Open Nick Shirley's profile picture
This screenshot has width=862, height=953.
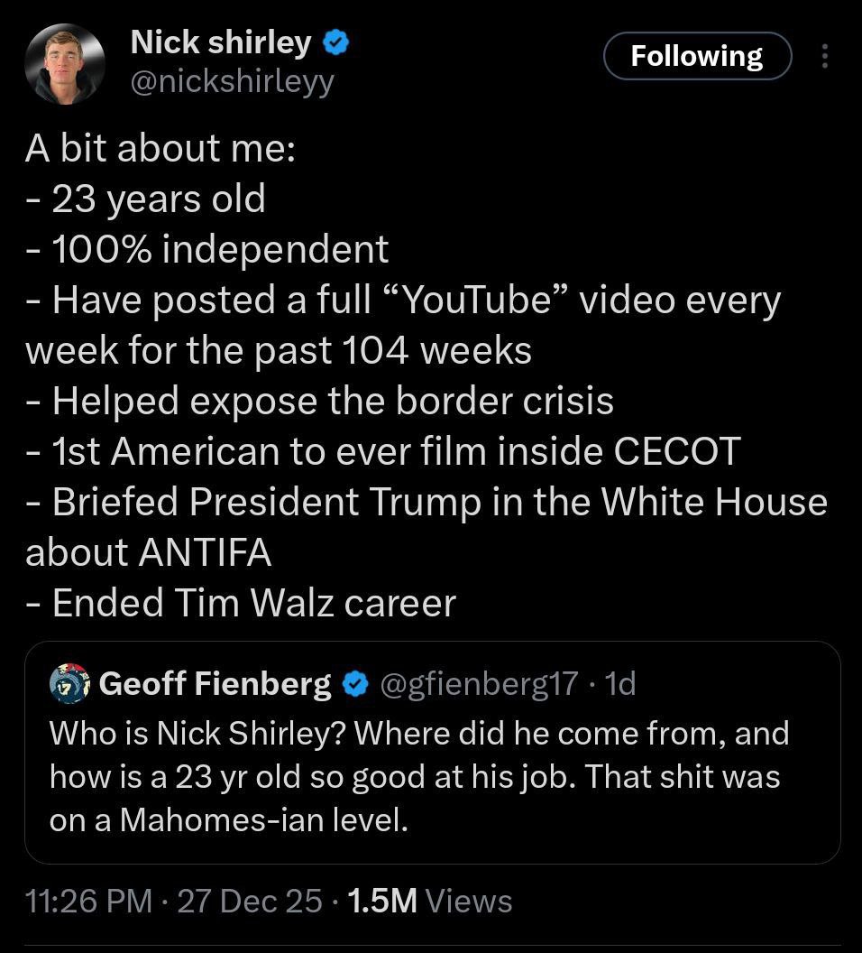pos(64,64)
